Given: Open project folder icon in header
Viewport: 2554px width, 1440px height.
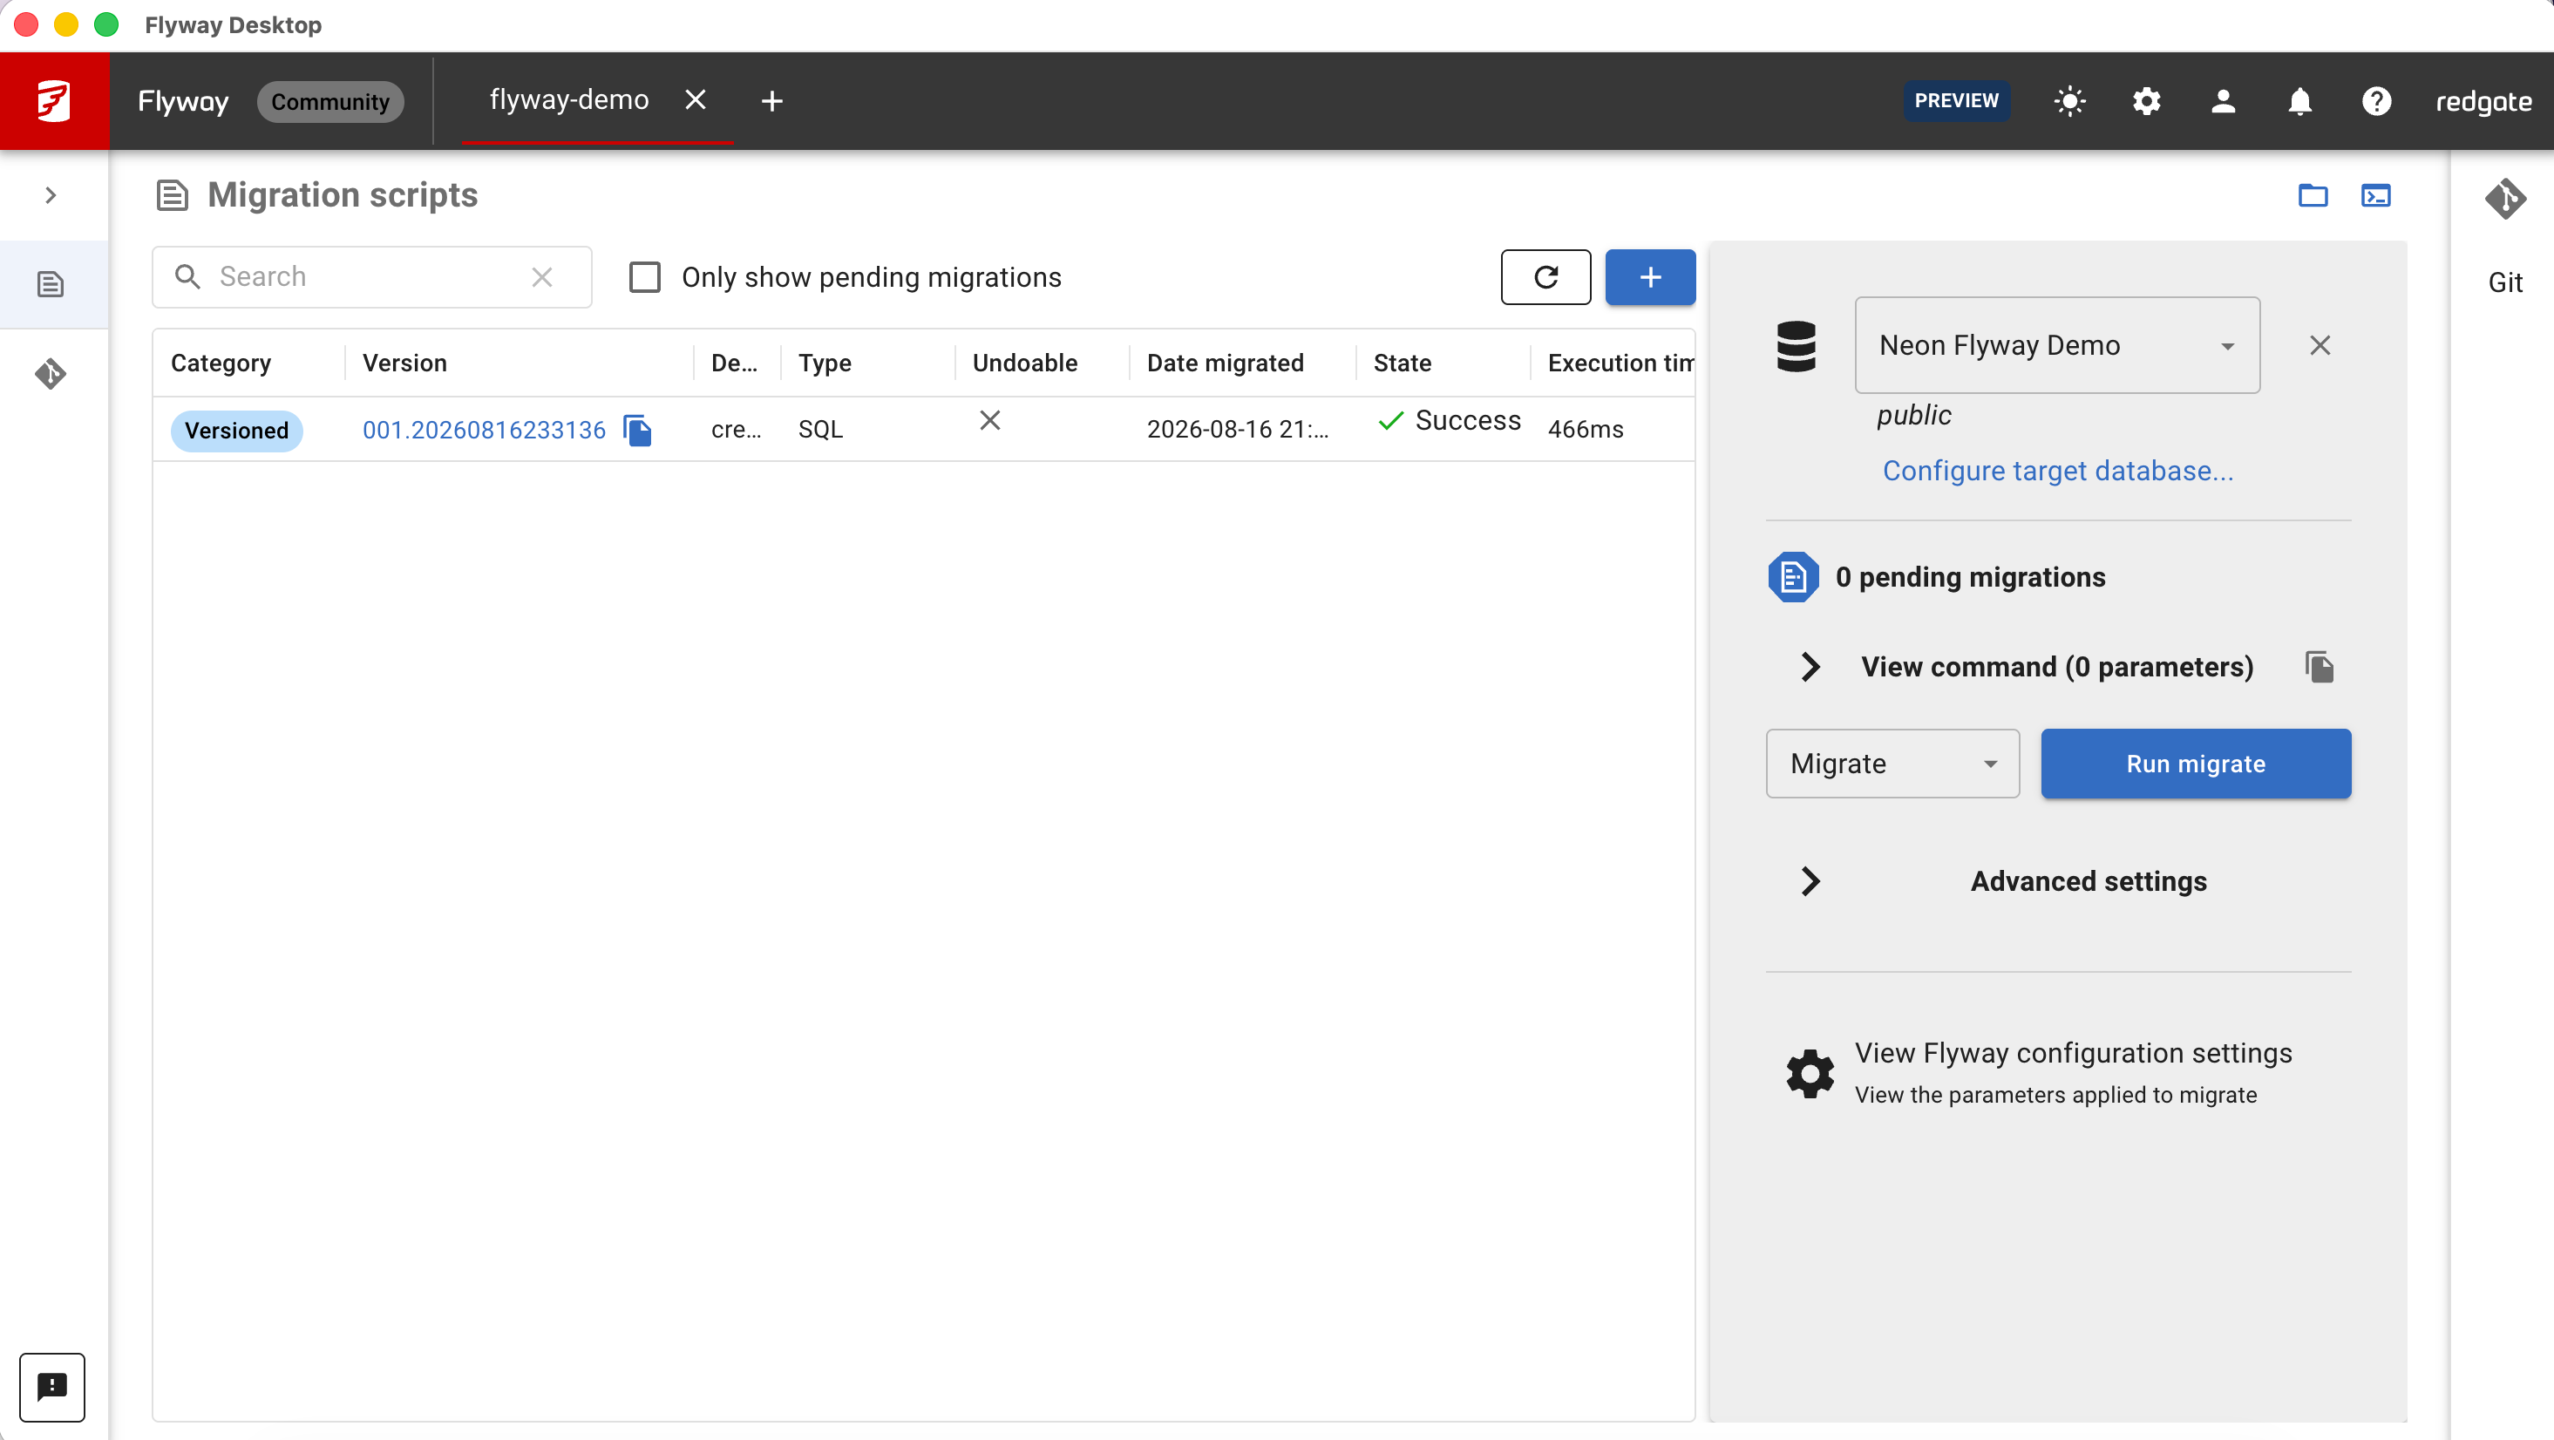Looking at the screenshot, I should click(2313, 195).
